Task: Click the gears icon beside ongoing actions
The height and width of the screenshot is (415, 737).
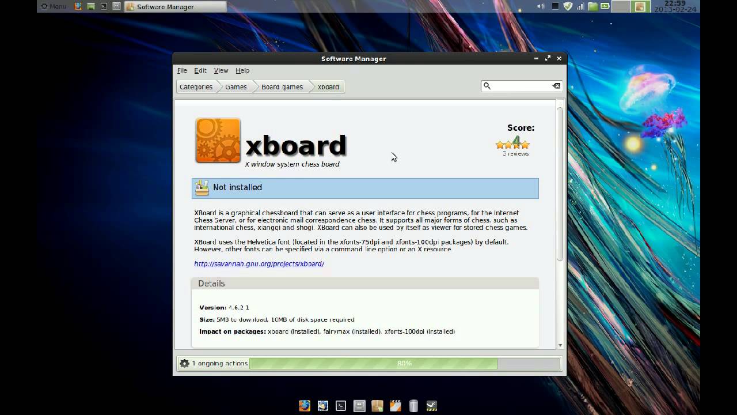Action: [184, 364]
